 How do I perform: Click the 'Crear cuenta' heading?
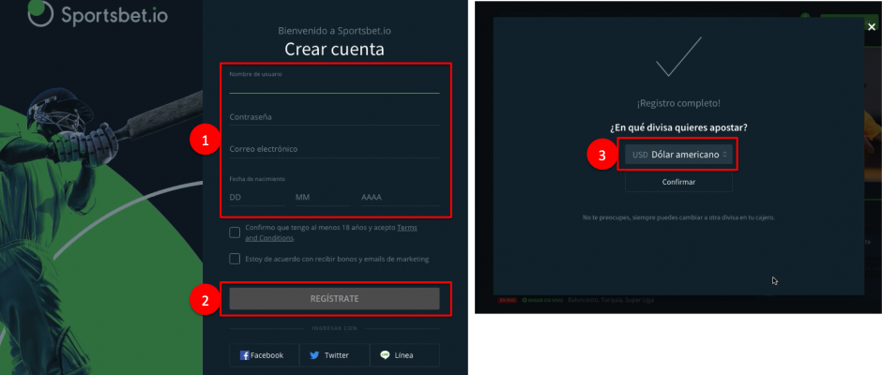pyautogui.click(x=334, y=50)
